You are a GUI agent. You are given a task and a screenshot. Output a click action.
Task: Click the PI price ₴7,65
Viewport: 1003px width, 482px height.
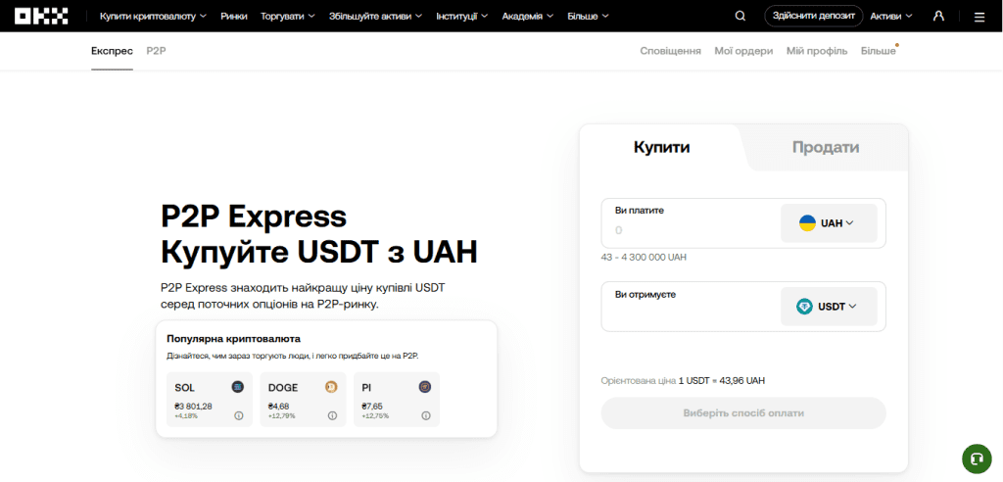372,406
